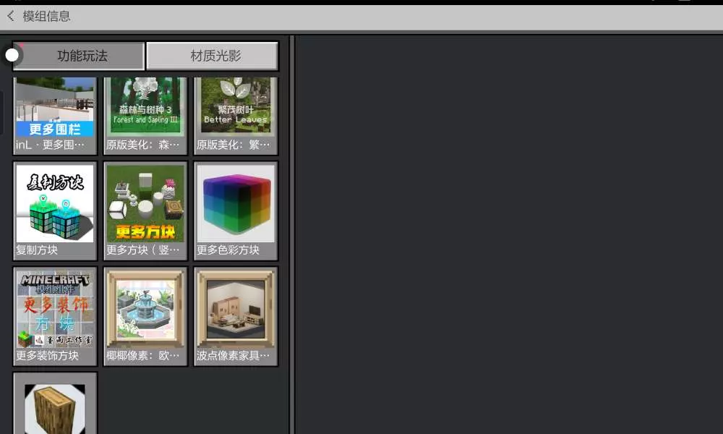723x434 pixels.
Task: Click the caption '更多装饰方块' under image
Action: tap(48, 356)
